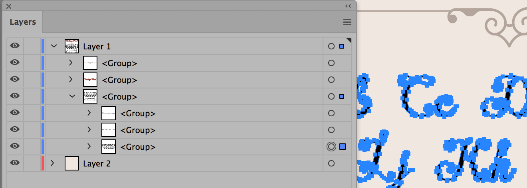
Task: Click target circle of first Group row
Action: click(331, 63)
